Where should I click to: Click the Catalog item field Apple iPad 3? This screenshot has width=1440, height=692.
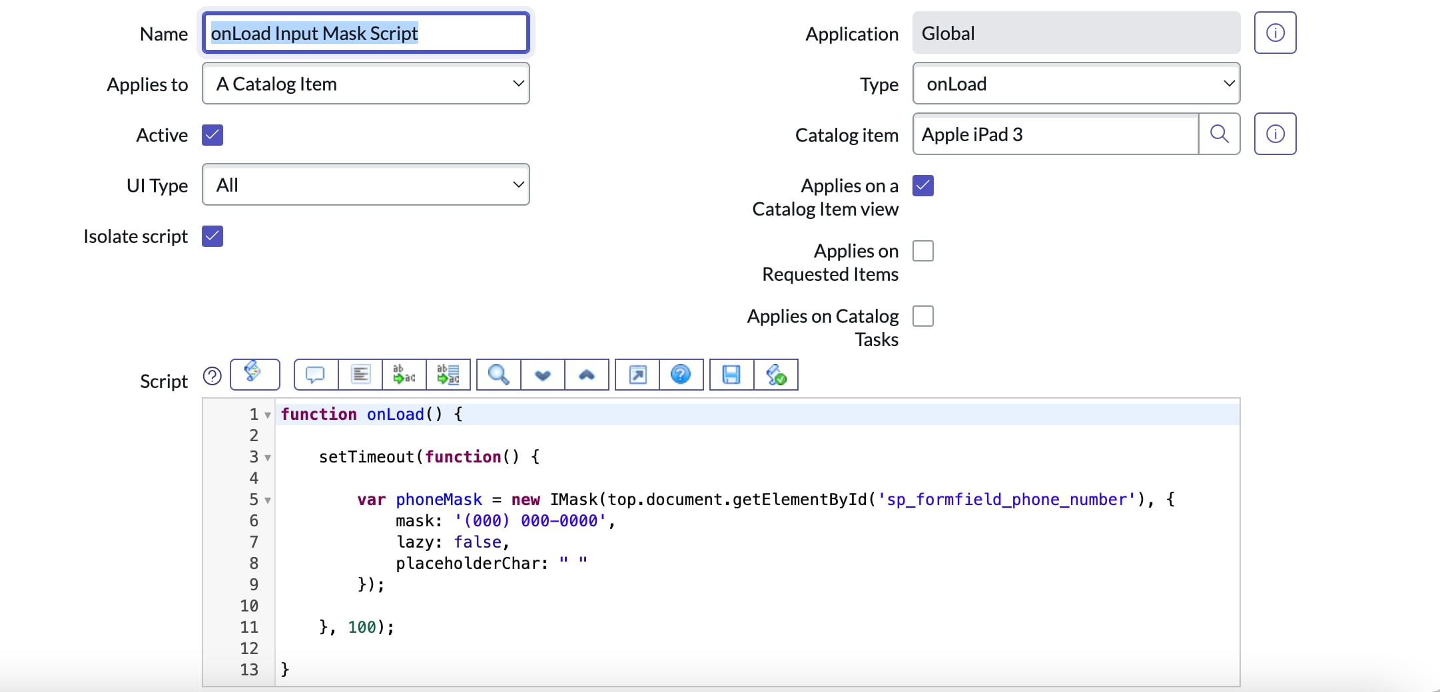[x=1056, y=134]
